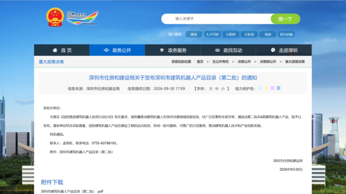The height and width of the screenshot is (194, 346).
Task: Click the 信息来源 深圳市住房和建设局 text
Action: click(94, 89)
